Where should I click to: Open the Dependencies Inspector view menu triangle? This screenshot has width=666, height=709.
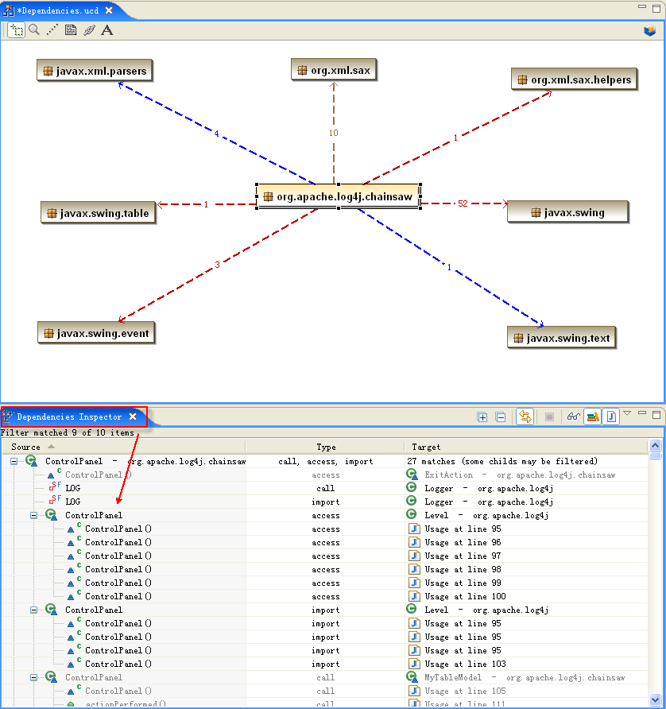click(x=627, y=413)
